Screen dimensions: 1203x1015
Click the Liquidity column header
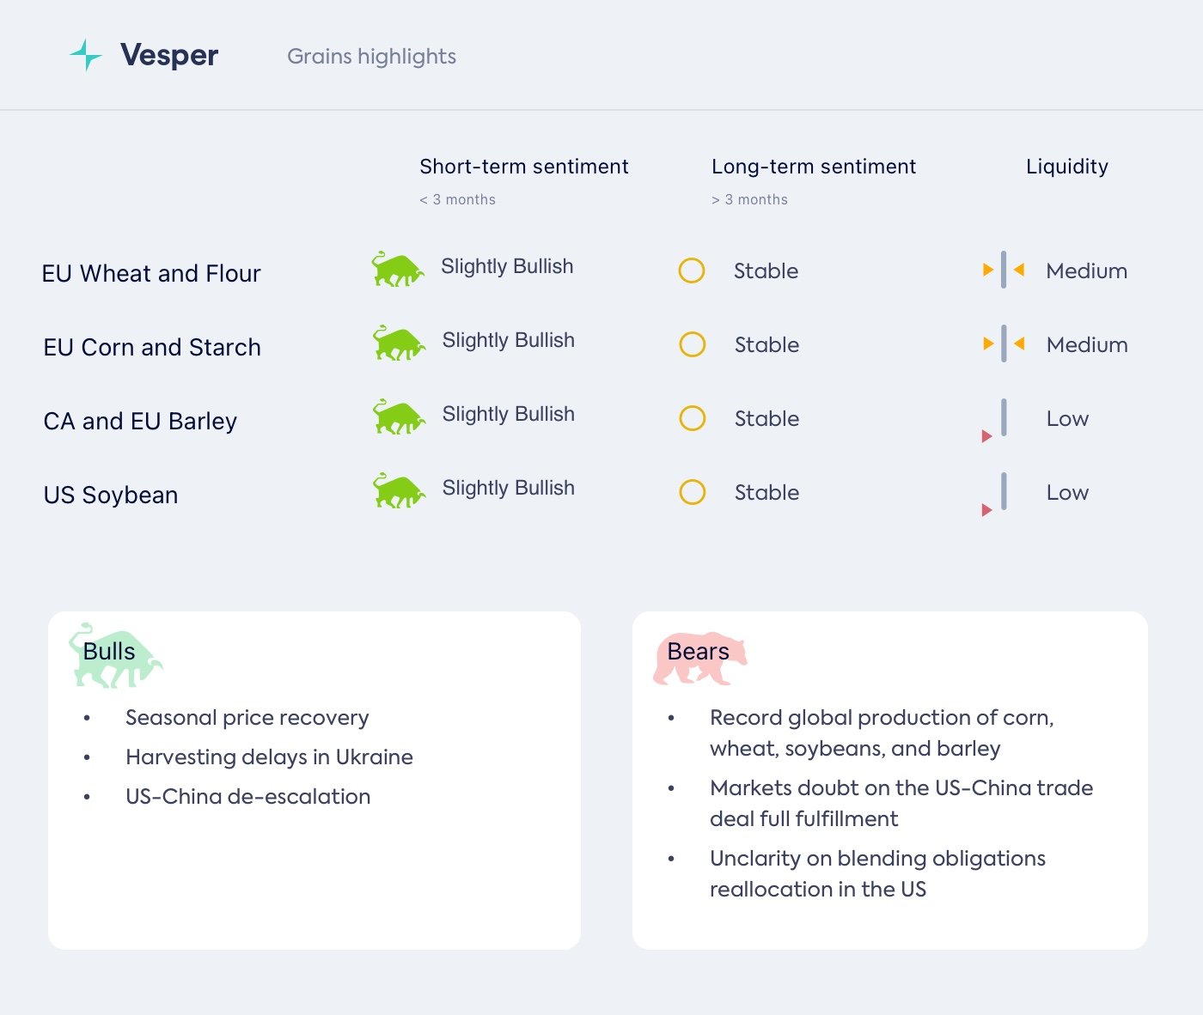pyautogui.click(x=1066, y=167)
